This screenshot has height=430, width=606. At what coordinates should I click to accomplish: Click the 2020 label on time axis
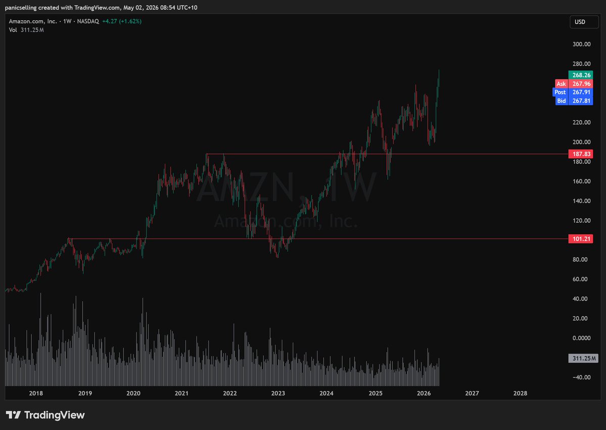[x=133, y=393]
